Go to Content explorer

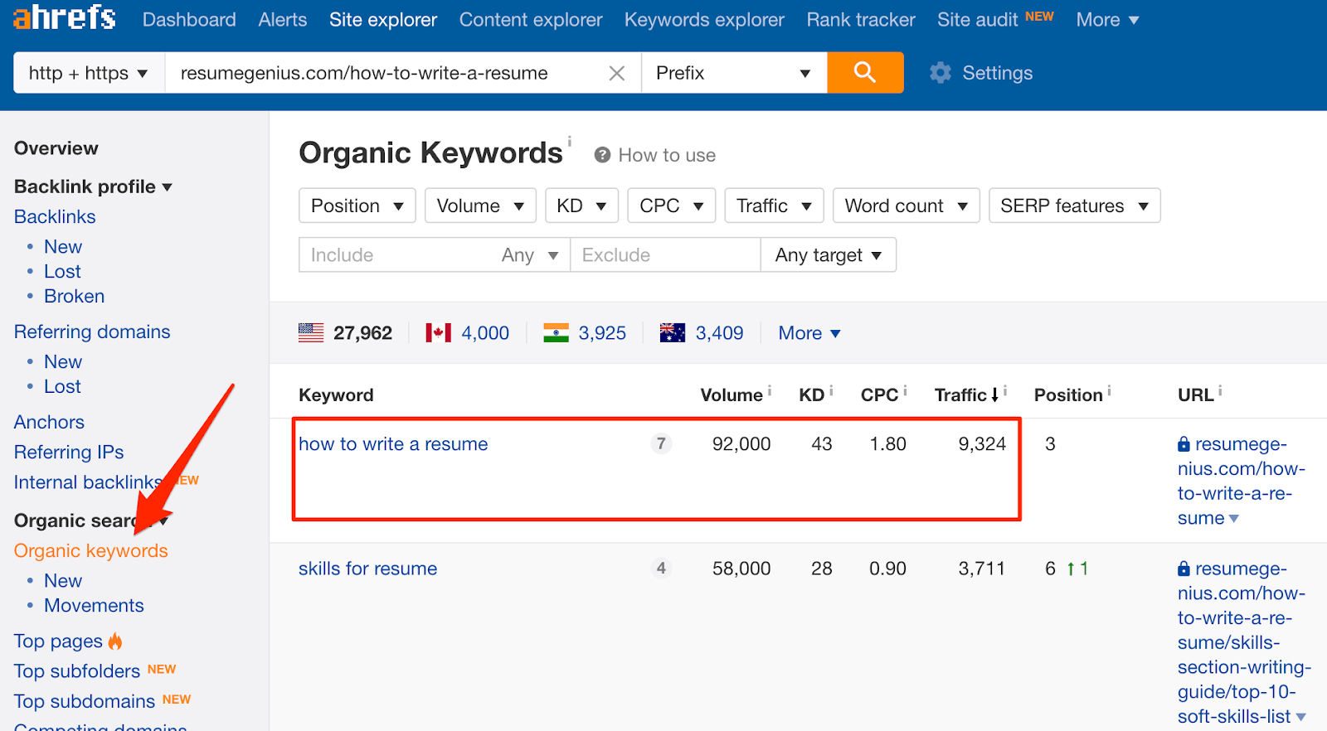tap(531, 19)
